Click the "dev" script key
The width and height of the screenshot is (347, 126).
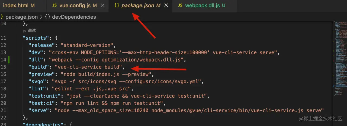click(35, 52)
